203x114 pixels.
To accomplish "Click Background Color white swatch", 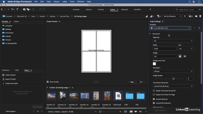I will tap(154, 64).
